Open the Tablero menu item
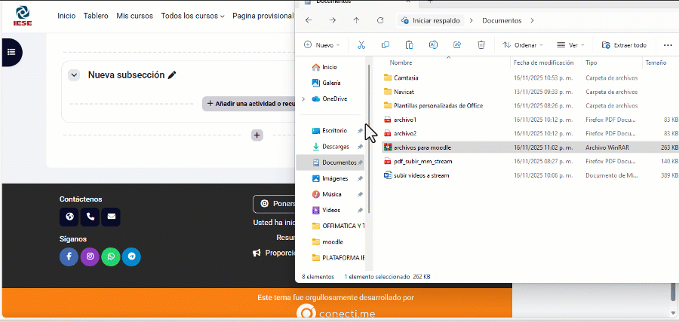The height and width of the screenshot is (322, 679). click(96, 16)
